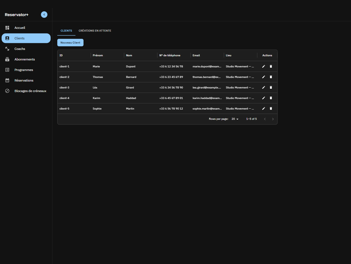Select the client-3 ID cell

point(74,88)
